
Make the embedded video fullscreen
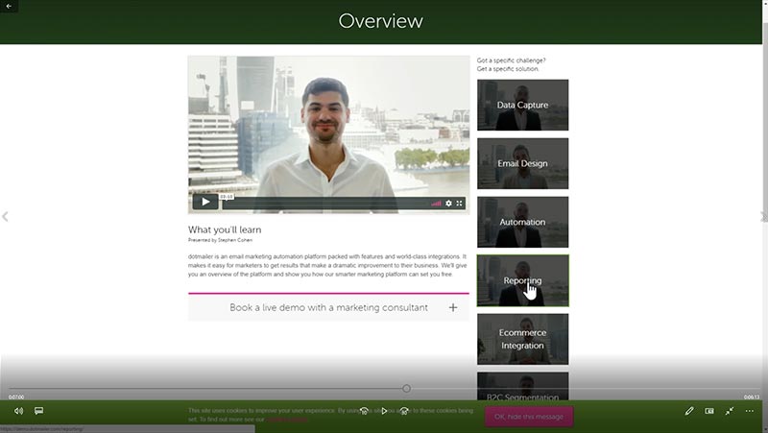(x=460, y=203)
